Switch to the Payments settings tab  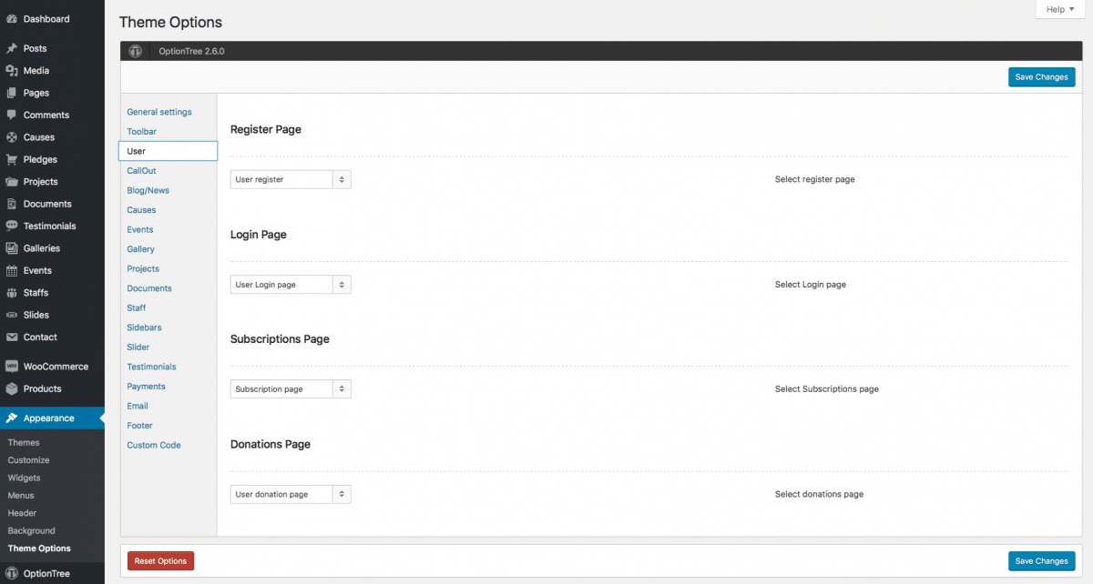(x=146, y=386)
